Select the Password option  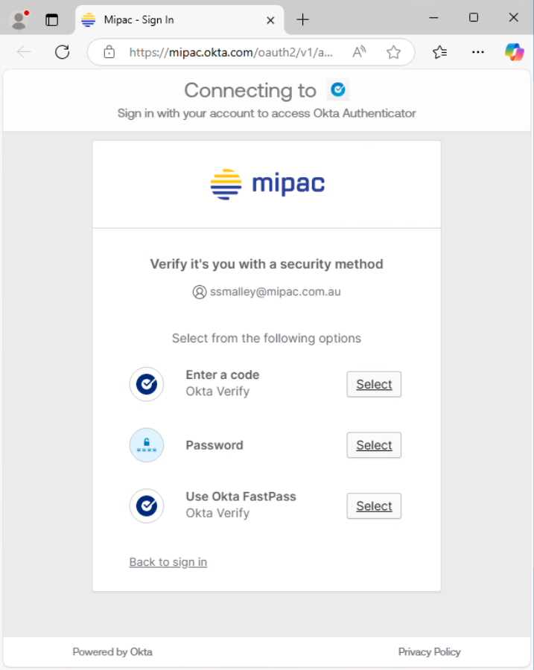374,445
